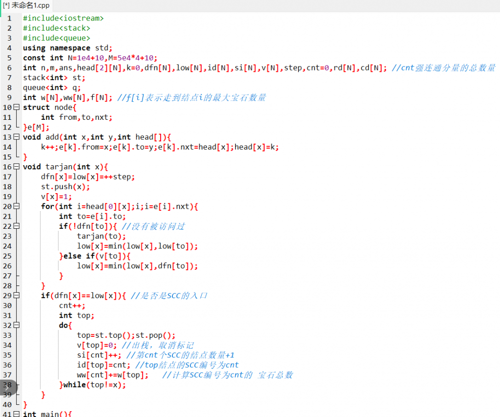The width and height of the screenshot is (500, 417).
Task: Click the 'st.push(x);' line
Action: pos(65,186)
